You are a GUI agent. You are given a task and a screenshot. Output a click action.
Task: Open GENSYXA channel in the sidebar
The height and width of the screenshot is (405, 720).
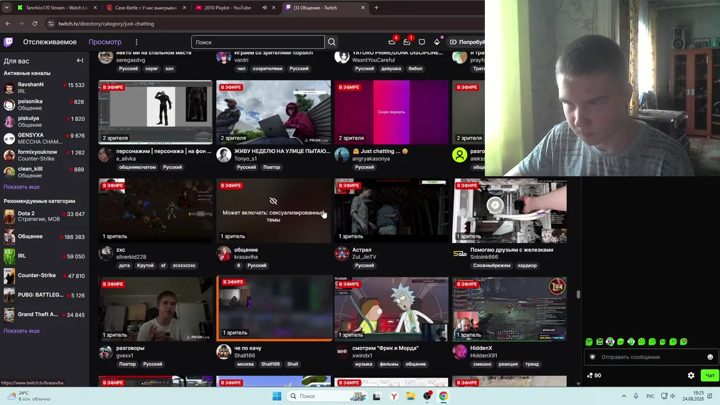coord(44,138)
